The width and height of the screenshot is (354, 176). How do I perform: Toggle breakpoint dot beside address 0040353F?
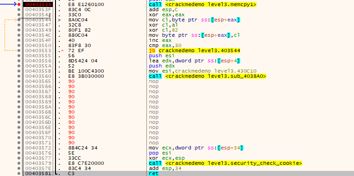point(19,9)
